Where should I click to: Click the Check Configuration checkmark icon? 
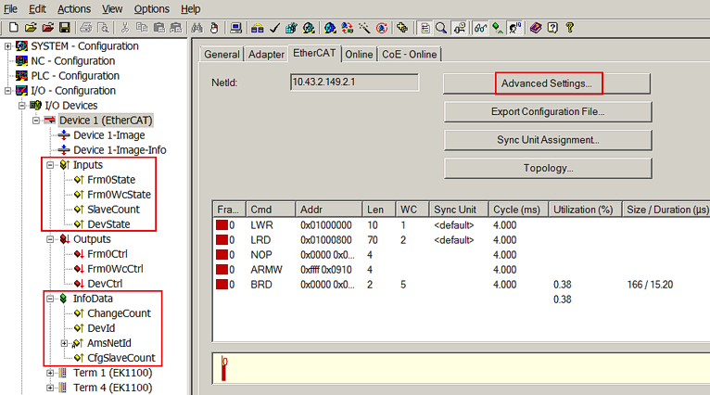pyautogui.click(x=274, y=28)
